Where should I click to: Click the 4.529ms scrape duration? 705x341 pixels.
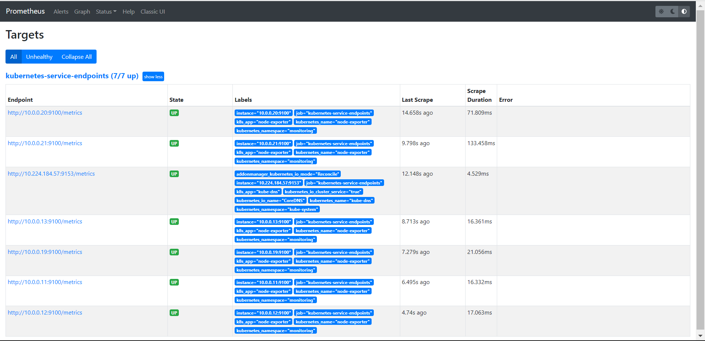(x=478, y=174)
